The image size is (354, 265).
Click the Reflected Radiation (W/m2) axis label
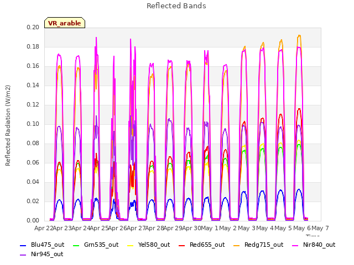tap(8, 125)
